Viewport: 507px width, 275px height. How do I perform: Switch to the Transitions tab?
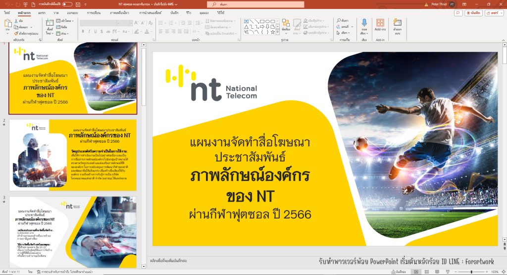tap(94, 13)
